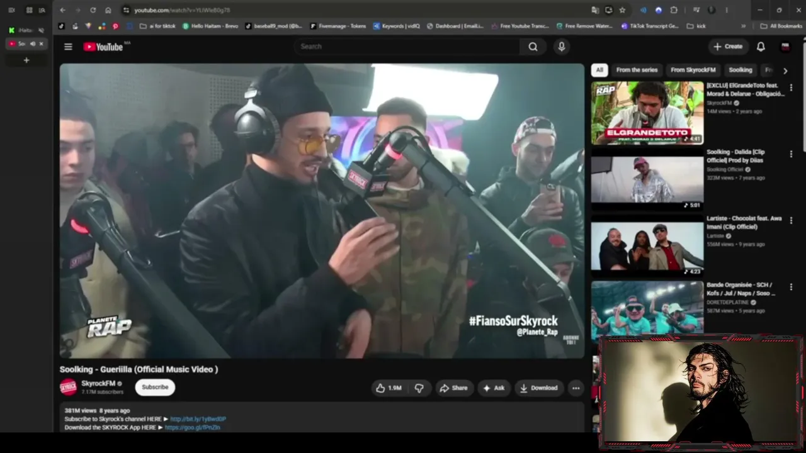Image resolution: width=806 pixels, height=453 pixels.
Task: Open the ElGrandeToto video thumbnail
Action: tap(647, 113)
